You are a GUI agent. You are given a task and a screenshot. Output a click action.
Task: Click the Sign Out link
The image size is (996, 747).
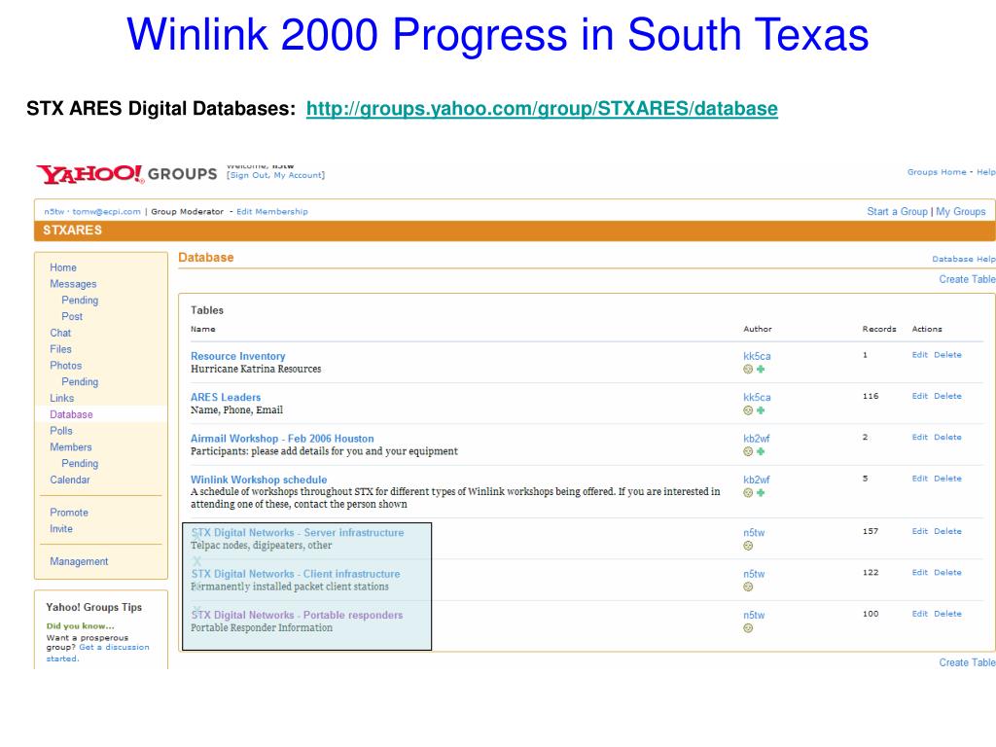(x=250, y=175)
